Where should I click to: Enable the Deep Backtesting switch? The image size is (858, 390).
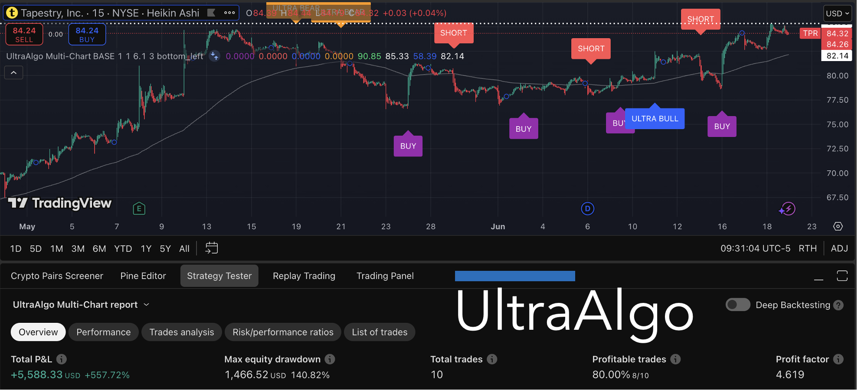(x=738, y=305)
